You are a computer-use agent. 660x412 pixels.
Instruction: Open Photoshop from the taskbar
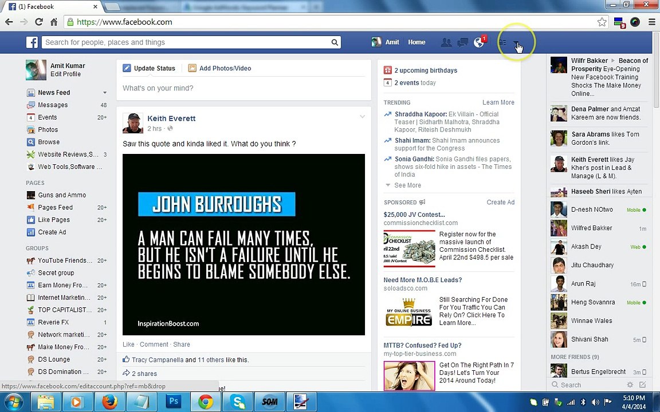[x=173, y=402]
